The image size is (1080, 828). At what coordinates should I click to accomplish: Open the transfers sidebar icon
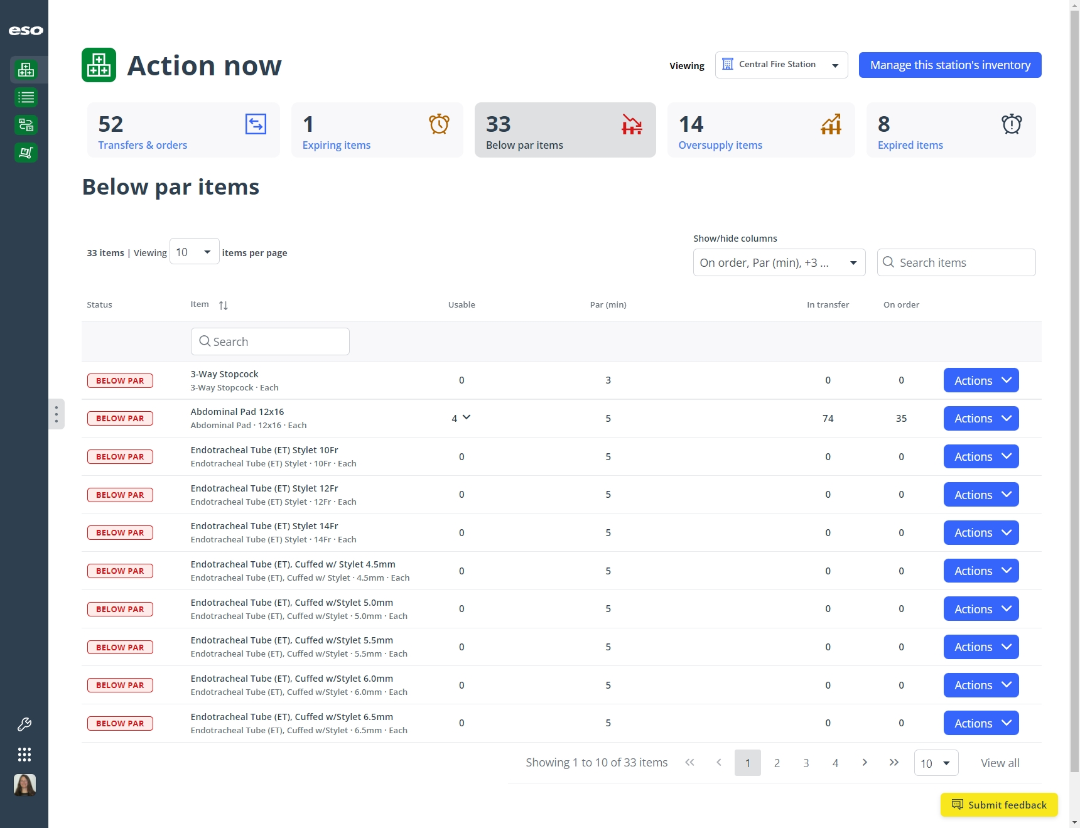coord(26,125)
